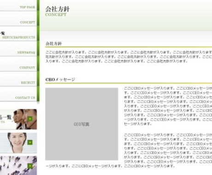Click the paragraph starting ここに会社方針が入ります
212x175 pixels.
tap(129, 57)
